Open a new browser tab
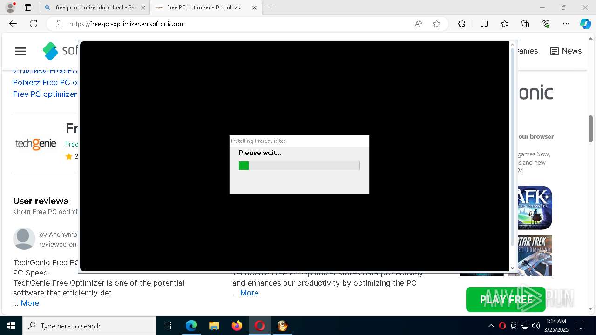This screenshot has height=335, width=596. pyautogui.click(x=270, y=7)
